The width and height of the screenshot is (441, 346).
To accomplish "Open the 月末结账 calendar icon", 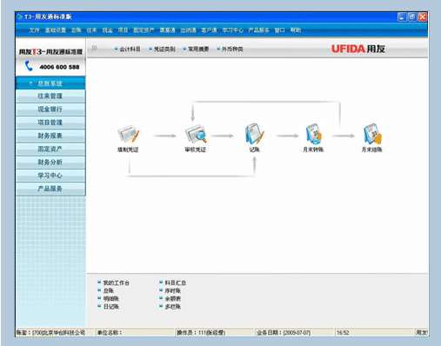I will (x=372, y=134).
